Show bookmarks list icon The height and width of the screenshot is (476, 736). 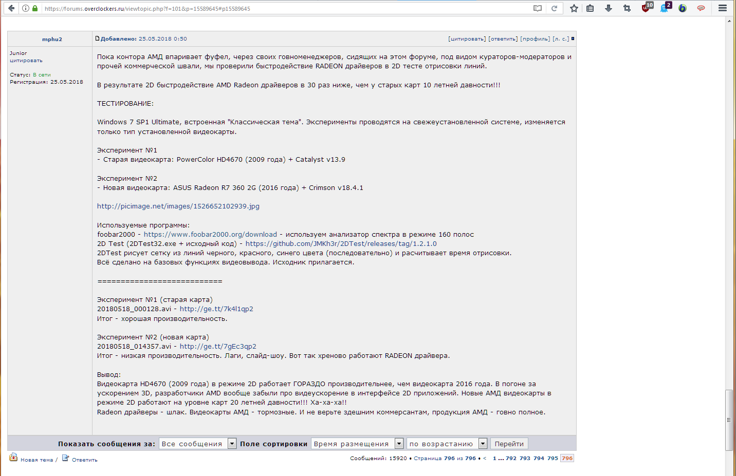[x=590, y=8]
